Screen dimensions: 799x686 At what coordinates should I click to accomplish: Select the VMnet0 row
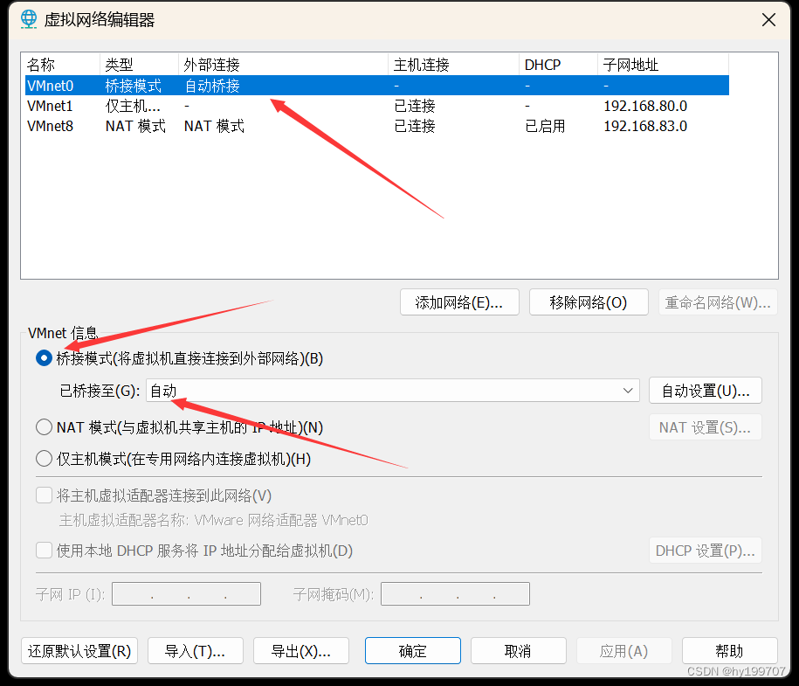point(377,85)
